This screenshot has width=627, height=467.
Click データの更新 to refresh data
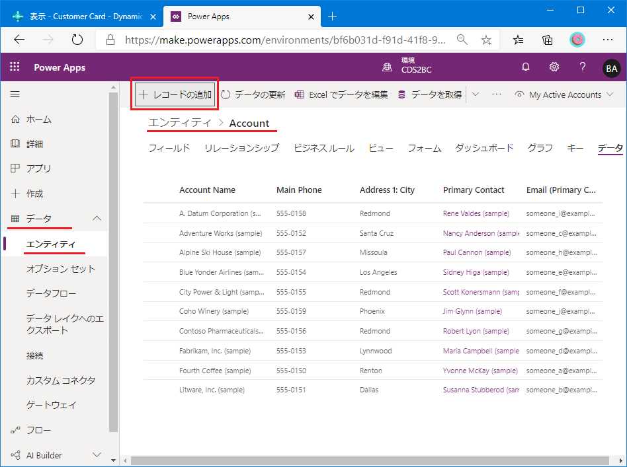[253, 94]
